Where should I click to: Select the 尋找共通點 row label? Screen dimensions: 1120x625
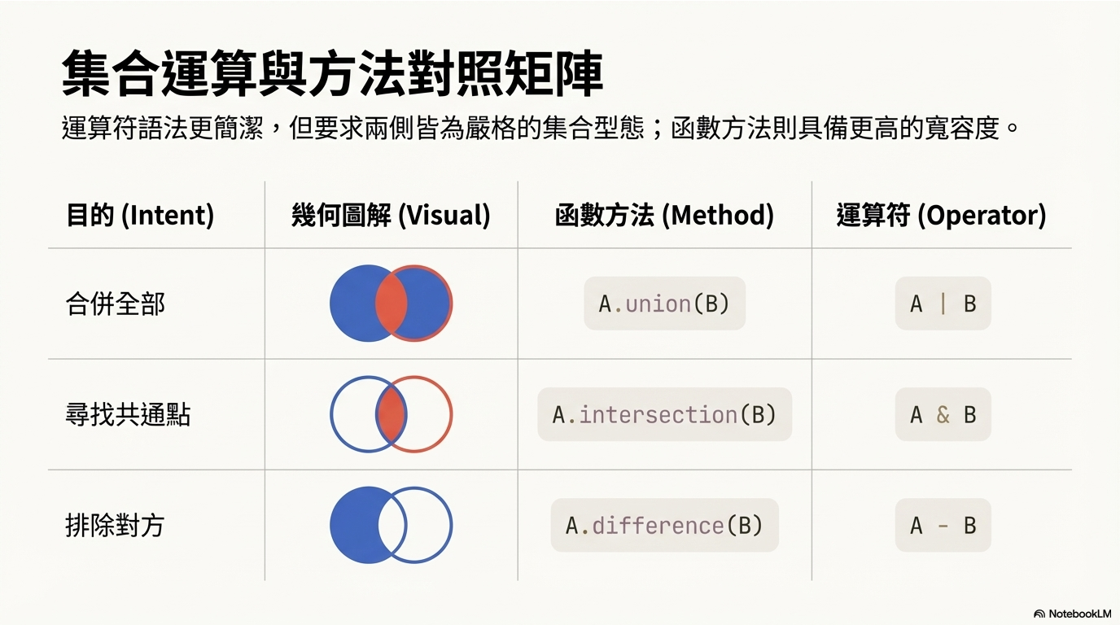pyautogui.click(x=128, y=415)
